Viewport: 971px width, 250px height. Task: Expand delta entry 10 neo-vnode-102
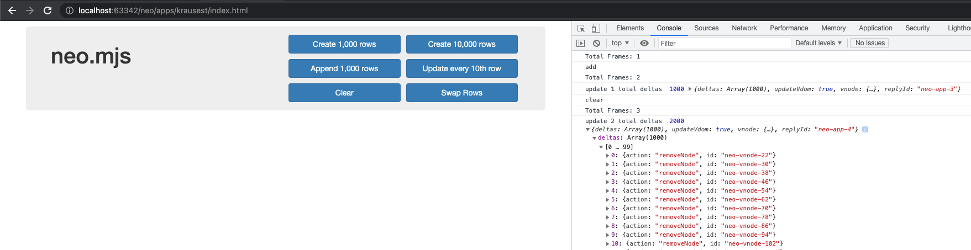coord(607,244)
